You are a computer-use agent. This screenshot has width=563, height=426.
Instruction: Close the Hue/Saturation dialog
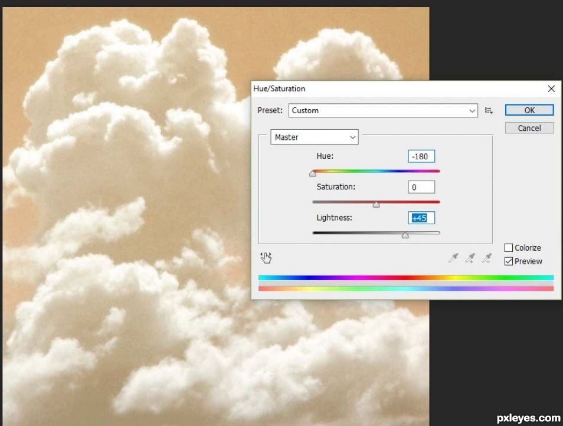tap(551, 89)
